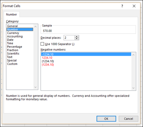Pick red (1234.10) parentheses format
Image resolution: width=143 pixels, height=127 pixels.
tap(48, 65)
